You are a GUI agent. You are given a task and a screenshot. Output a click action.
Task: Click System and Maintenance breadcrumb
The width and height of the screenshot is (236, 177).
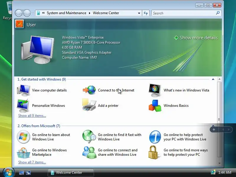[x=67, y=13]
